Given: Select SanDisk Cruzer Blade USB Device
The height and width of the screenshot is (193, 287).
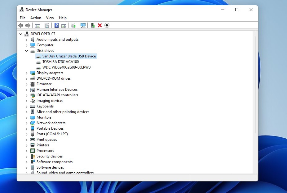Looking at the screenshot, I should coord(69,56).
